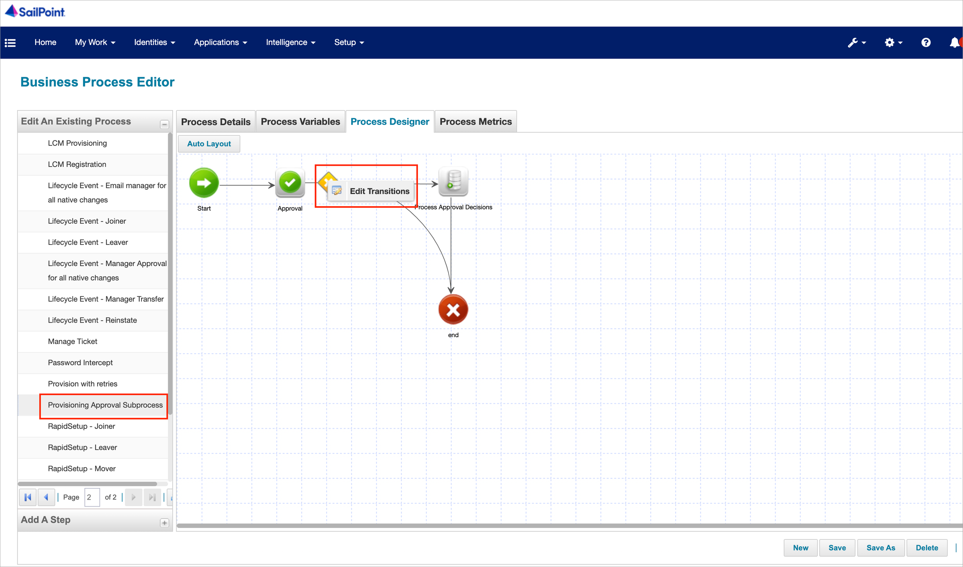Open the Intelligence dropdown menu
963x567 pixels.
click(290, 42)
